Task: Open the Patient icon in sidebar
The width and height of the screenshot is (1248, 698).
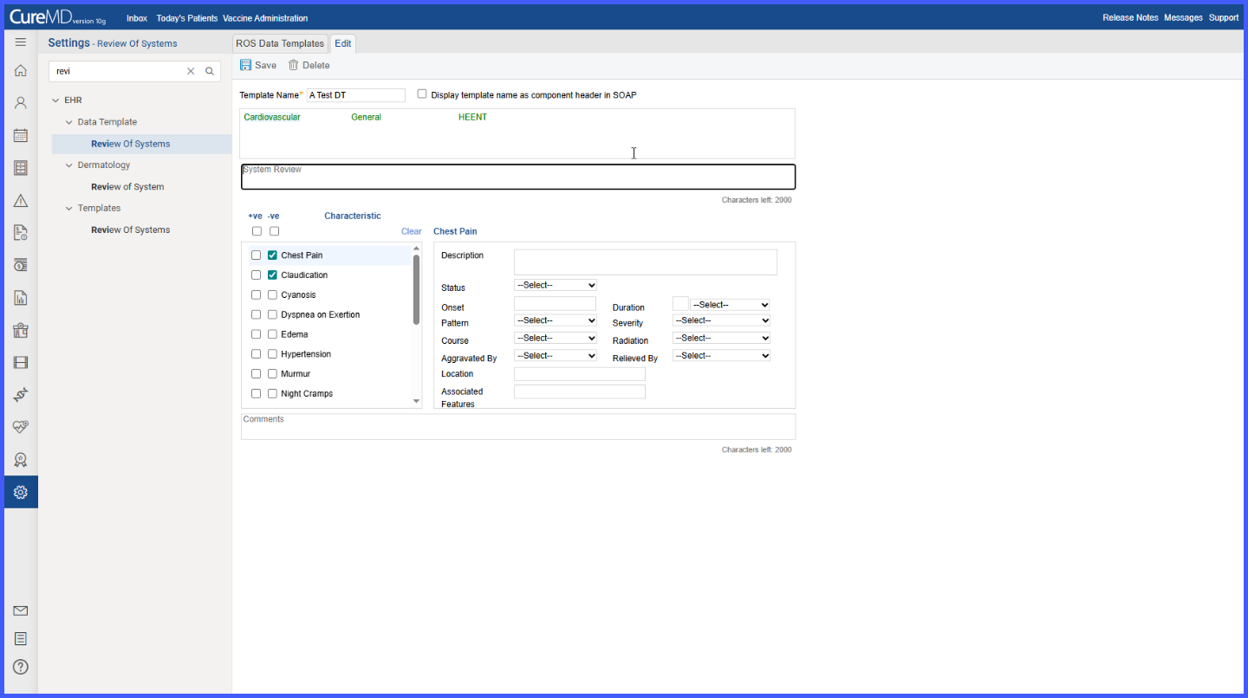Action: point(21,103)
